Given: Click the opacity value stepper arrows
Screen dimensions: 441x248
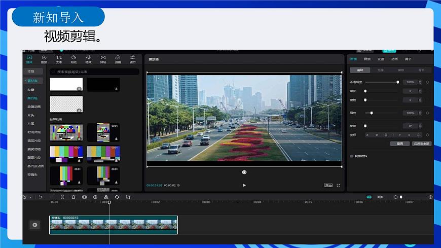Looking at the screenshot, I should [x=420, y=82].
